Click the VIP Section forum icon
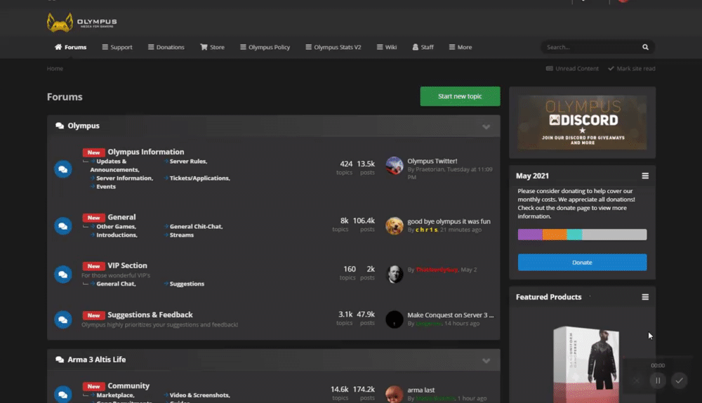This screenshot has width=702, height=403. 63,275
